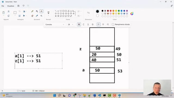Select the primary black color circle

[x=97, y=11]
